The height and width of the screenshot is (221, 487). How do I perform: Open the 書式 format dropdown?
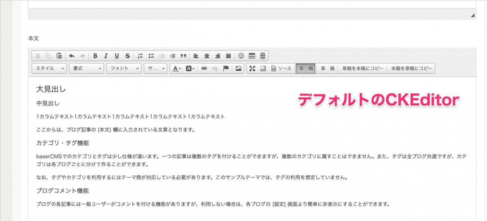coord(86,69)
